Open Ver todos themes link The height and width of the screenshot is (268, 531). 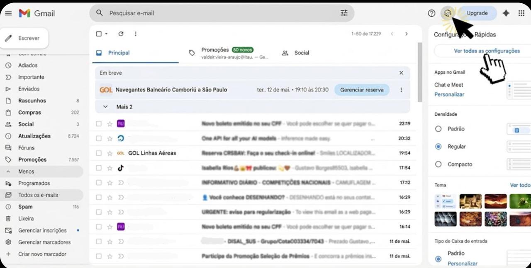520,185
